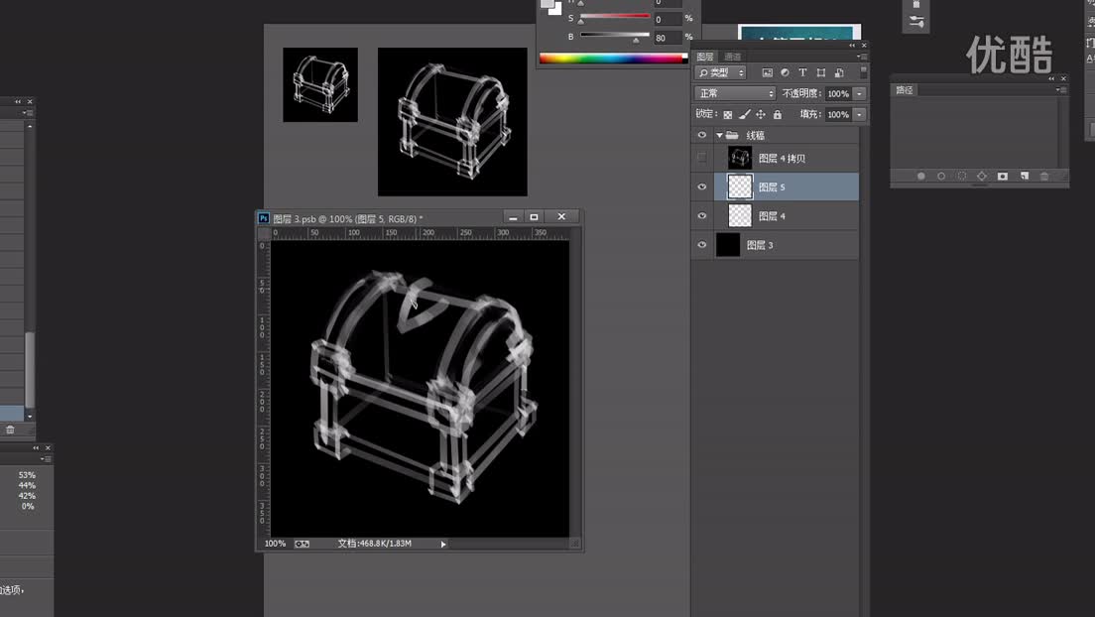Hide the 图层 5 layer
Image resolution: width=1095 pixels, height=617 pixels.
click(702, 186)
